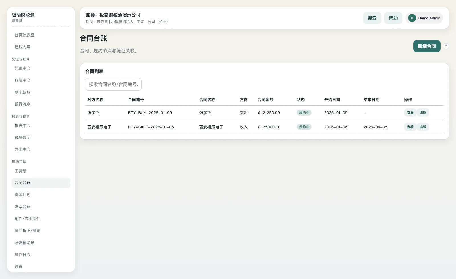Viewport: 456px width, 279px height.
Task: Click the contract search input field
Action: coord(113,84)
